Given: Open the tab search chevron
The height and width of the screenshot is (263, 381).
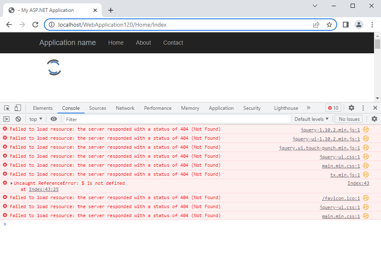Looking at the screenshot, I should tap(315, 6).
